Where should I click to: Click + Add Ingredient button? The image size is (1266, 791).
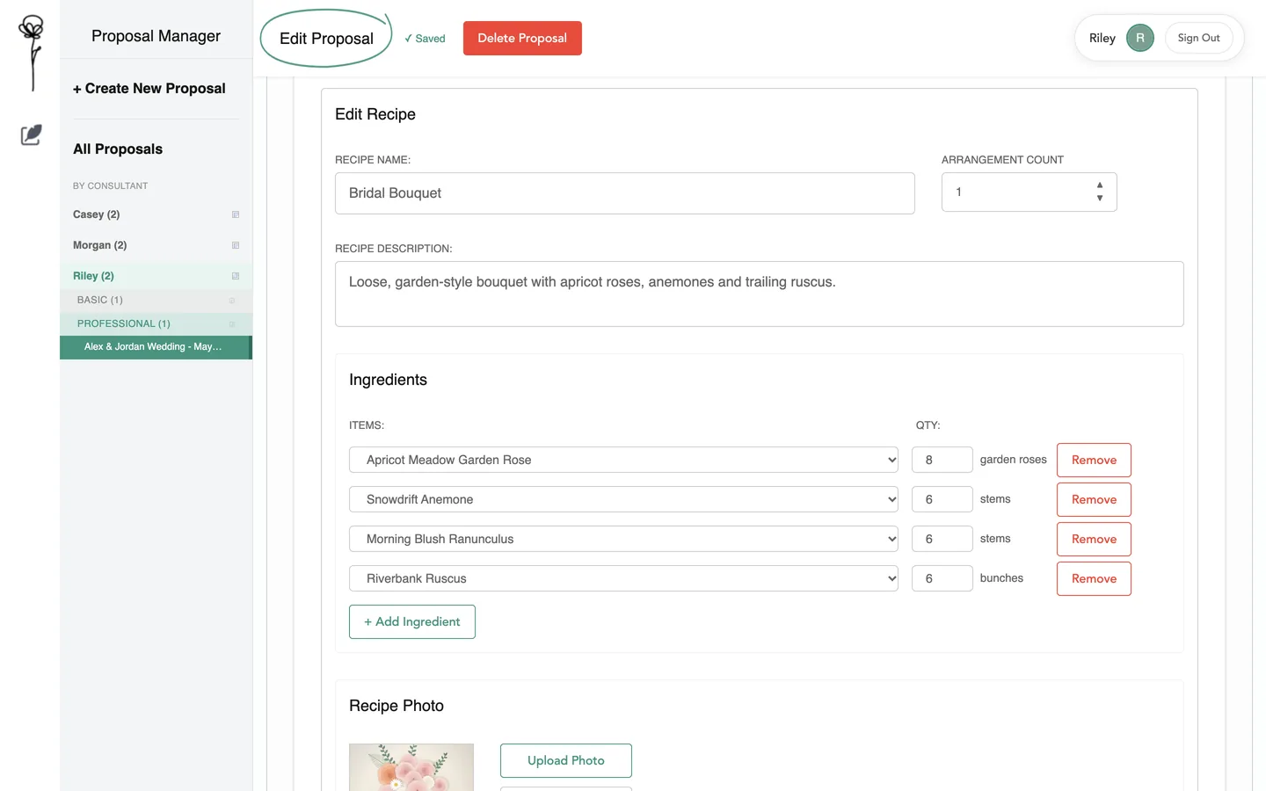pos(412,621)
